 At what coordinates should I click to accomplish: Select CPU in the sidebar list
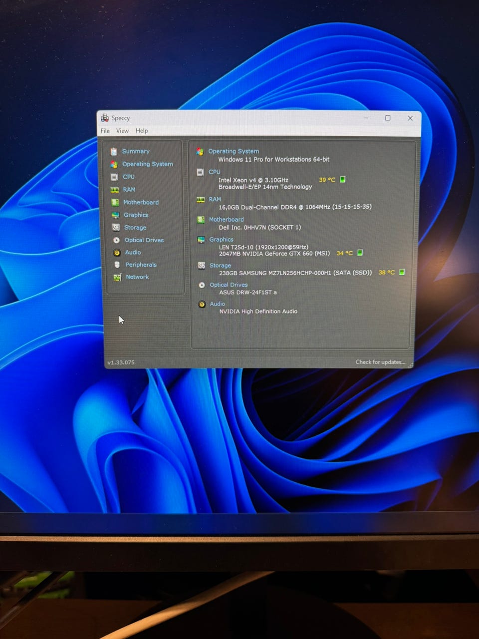coord(129,177)
